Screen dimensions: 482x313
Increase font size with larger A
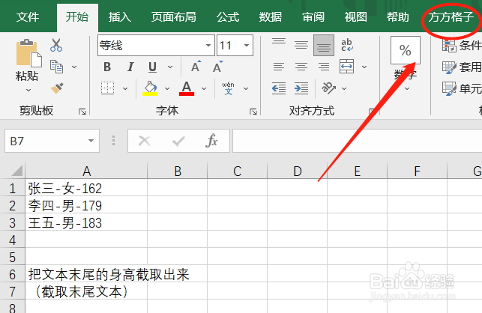196,67
